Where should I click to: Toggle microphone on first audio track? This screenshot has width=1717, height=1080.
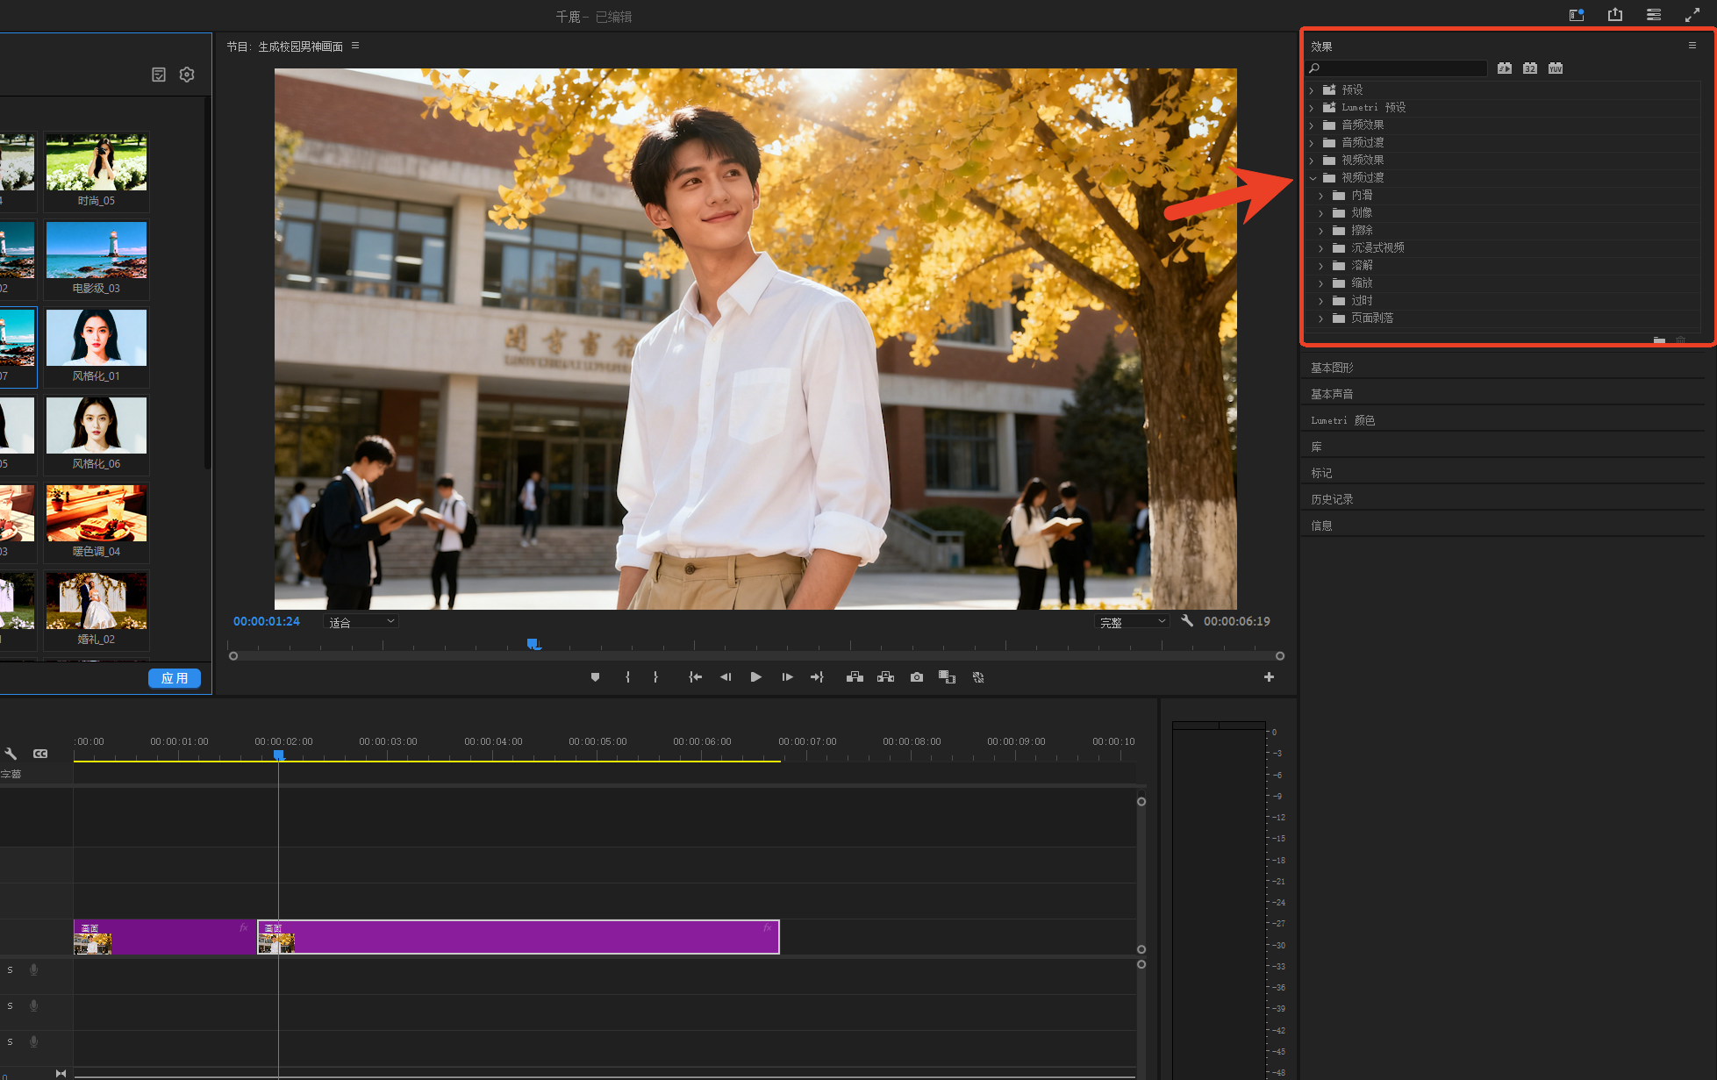(x=34, y=970)
